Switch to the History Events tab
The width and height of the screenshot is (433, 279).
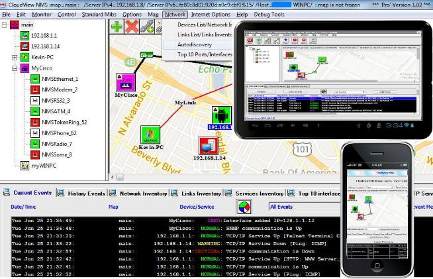[x=81, y=194]
